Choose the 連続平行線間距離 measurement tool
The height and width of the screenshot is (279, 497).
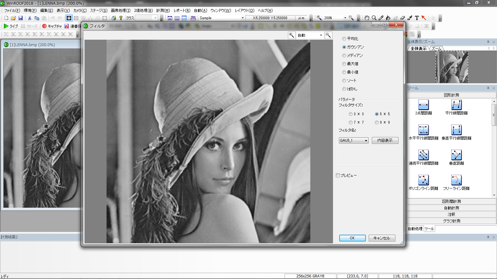423,157
